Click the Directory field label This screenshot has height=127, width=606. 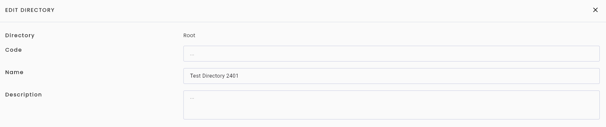click(x=20, y=35)
